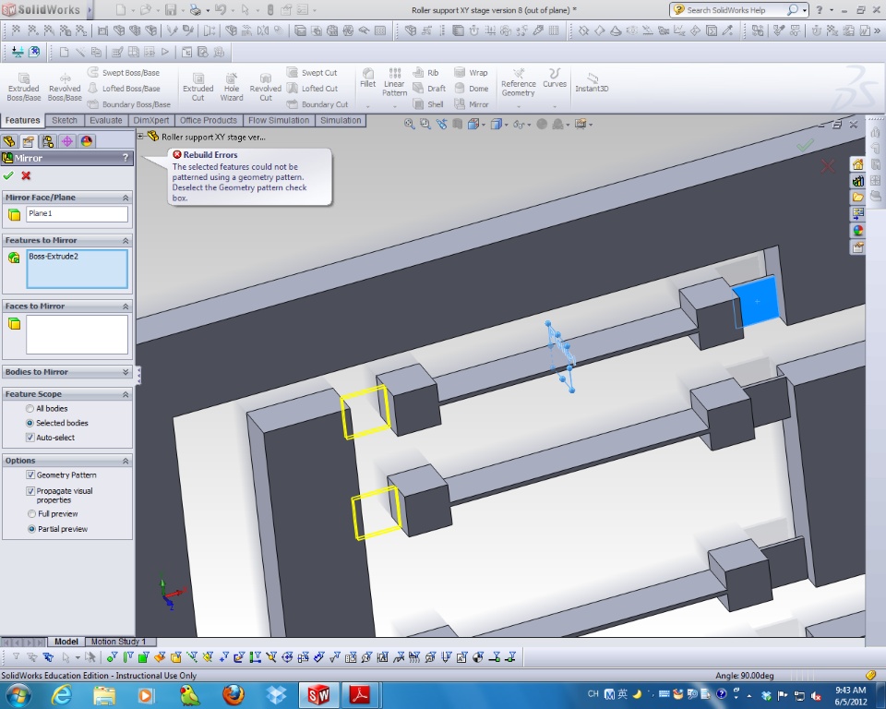
Task: Toggle the Auto-select checkbox
Action: (30, 438)
